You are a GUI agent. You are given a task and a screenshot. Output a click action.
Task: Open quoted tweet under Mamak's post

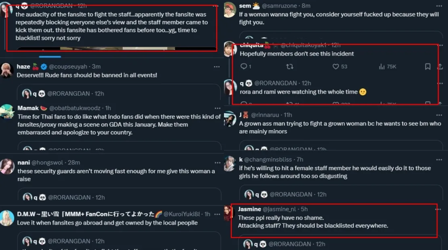121,148
